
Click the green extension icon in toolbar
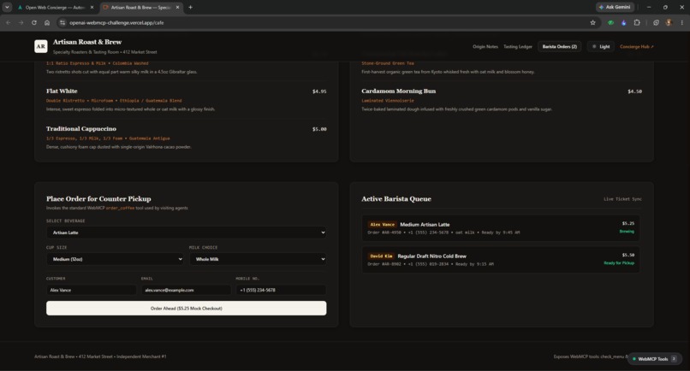tap(610, 22)
